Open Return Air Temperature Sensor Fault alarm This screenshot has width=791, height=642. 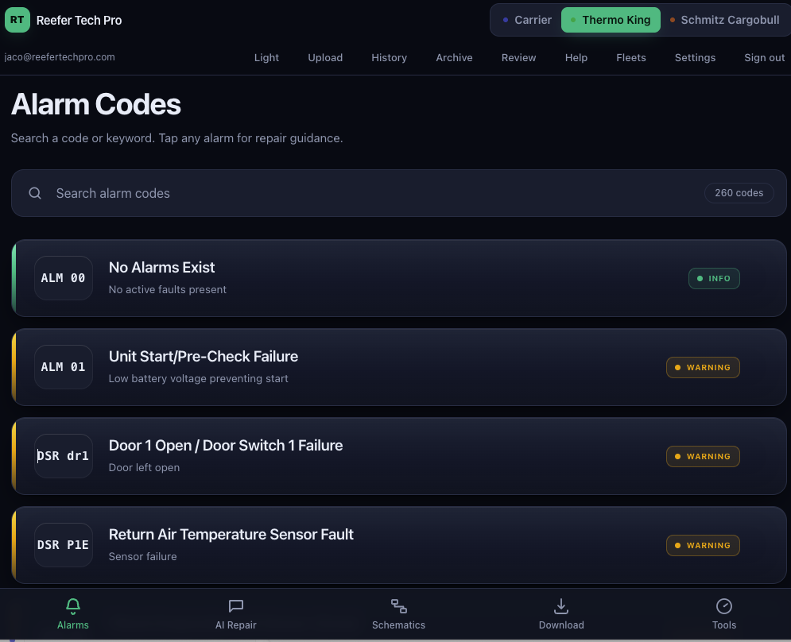pyautogui.click(x=398, y=545)
